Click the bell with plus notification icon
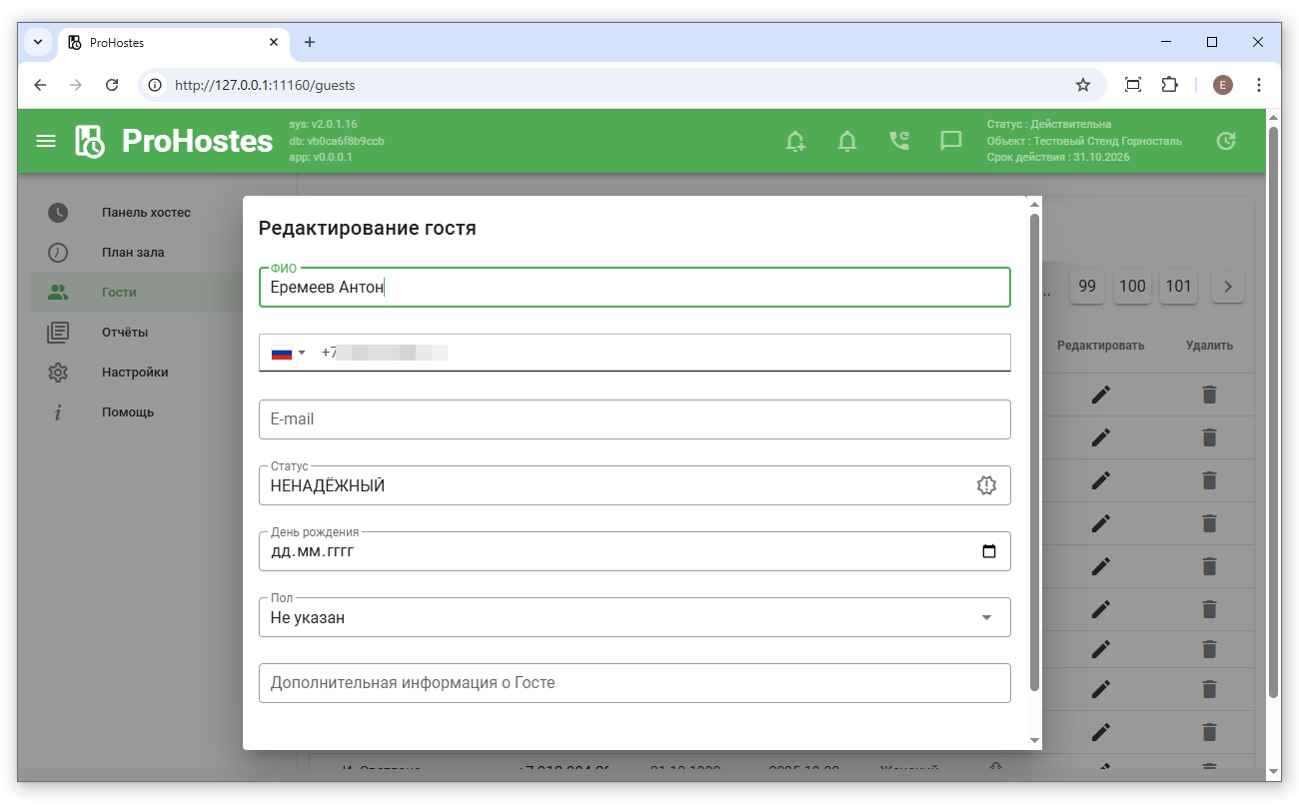Viewport: 1299px width, 809px height. click(795, 141)
